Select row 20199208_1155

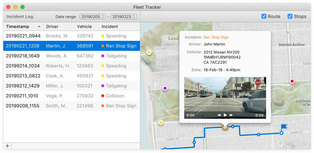pyautogui.click(x=72, y=106)
